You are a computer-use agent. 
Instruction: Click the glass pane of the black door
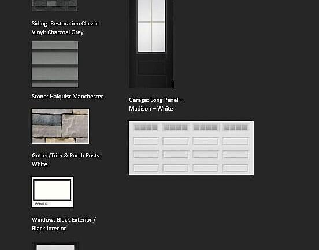click(151, 25)
